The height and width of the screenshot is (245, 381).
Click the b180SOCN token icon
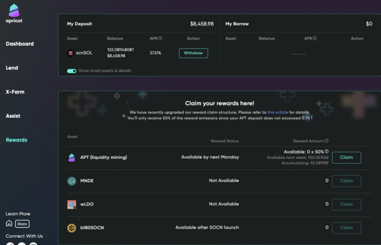[x=71, y=228]
